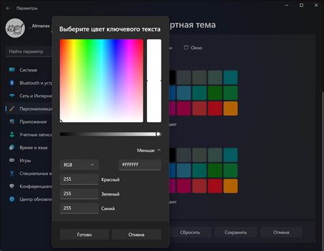Click the Приложения apps icon

[12, 121]
